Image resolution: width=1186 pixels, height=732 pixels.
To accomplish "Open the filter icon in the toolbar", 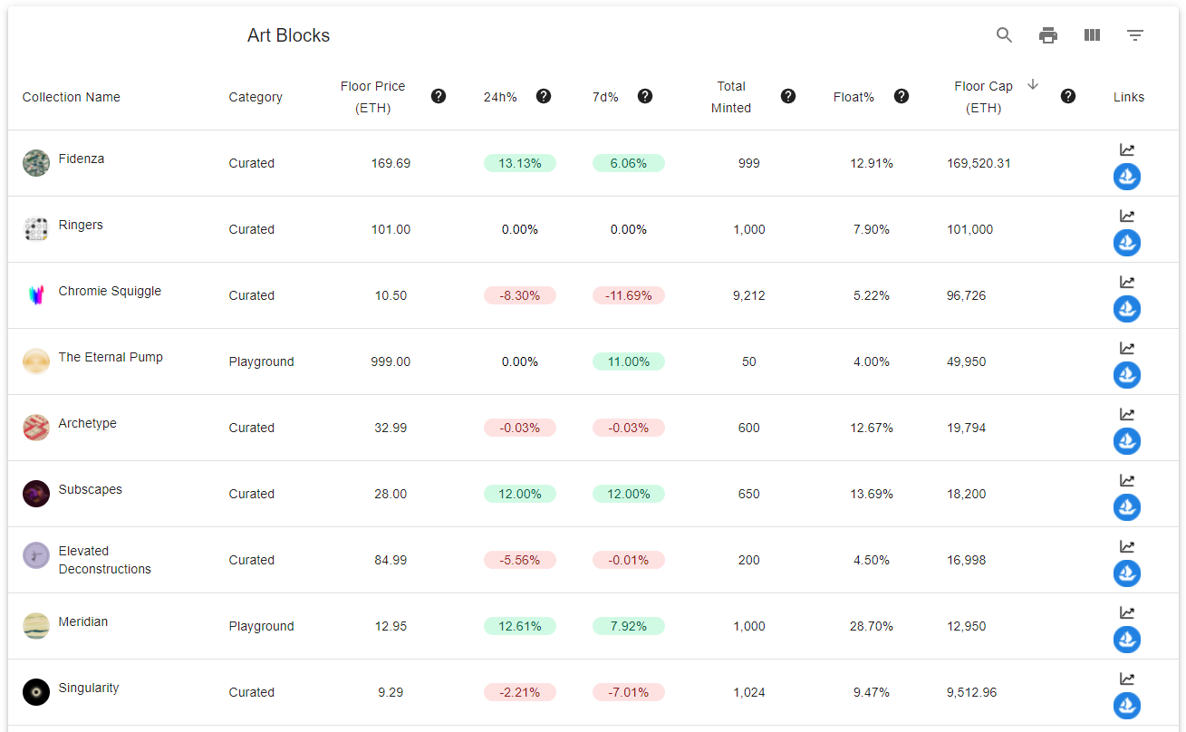I will click(x=1135, y=34).
